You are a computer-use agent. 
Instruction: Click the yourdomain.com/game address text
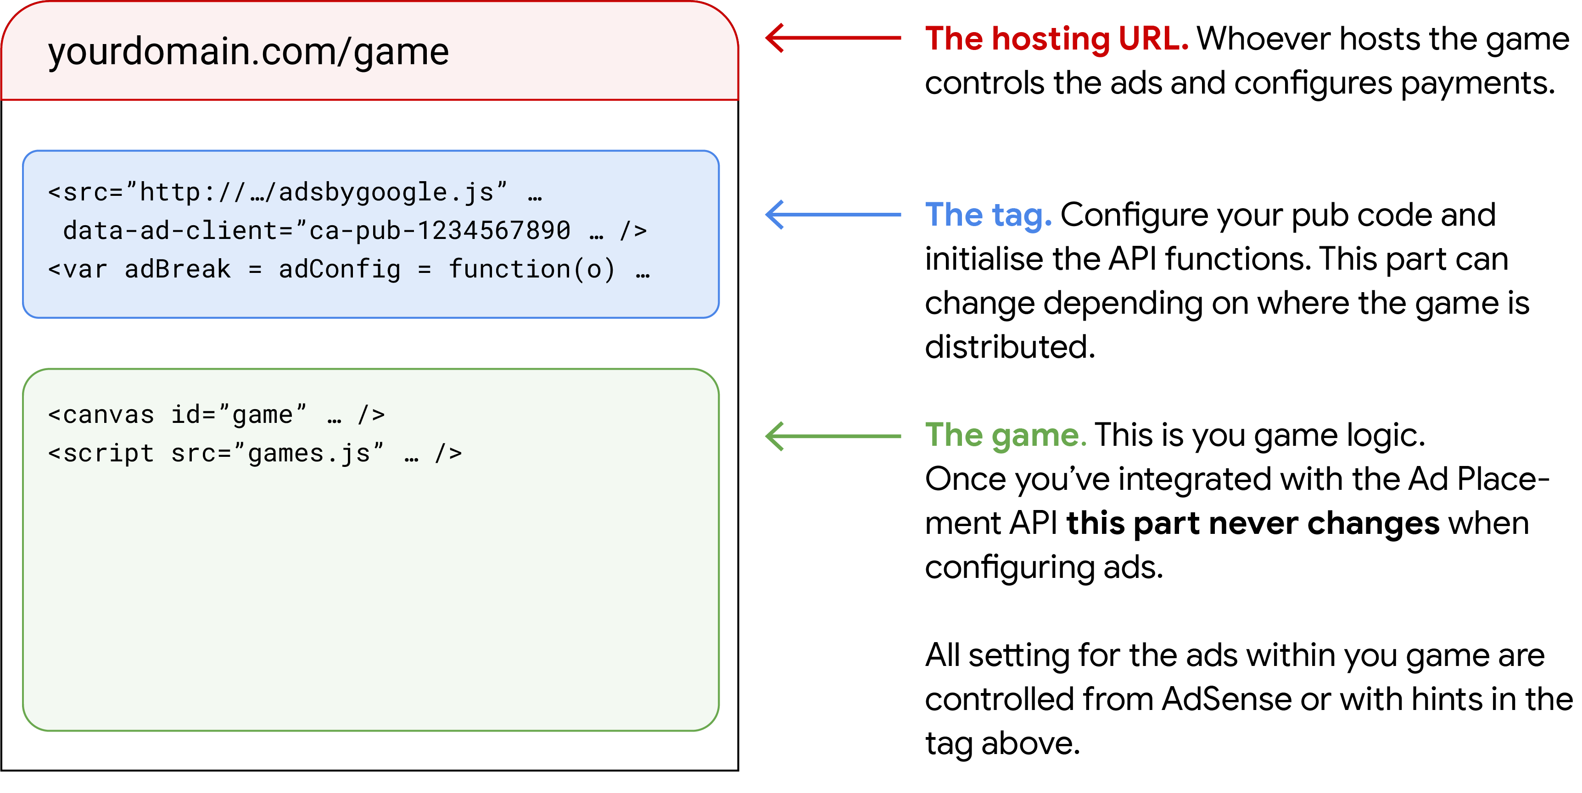[x=249, y=52]
